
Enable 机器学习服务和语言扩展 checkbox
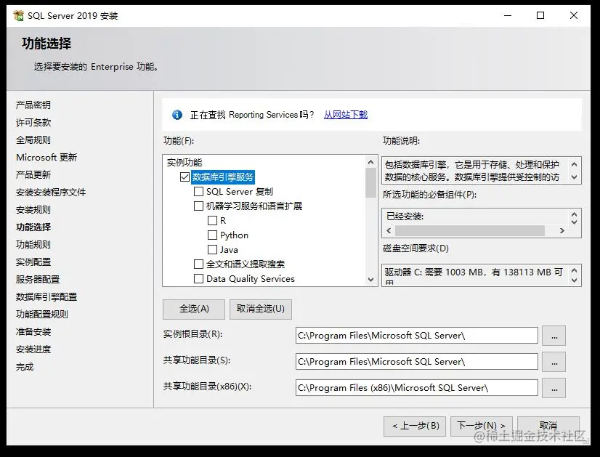point(198,206)
